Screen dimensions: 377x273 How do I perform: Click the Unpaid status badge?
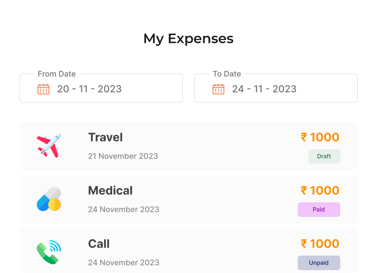319,263
